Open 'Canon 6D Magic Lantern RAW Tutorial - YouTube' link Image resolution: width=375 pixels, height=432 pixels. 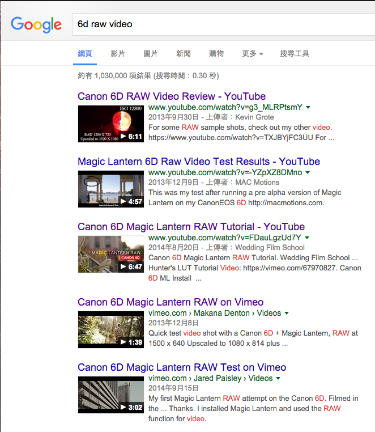[x=191, y=227]
